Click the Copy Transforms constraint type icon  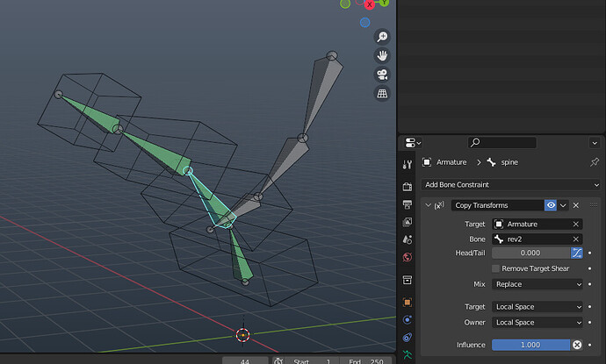(x=439, y=205)
